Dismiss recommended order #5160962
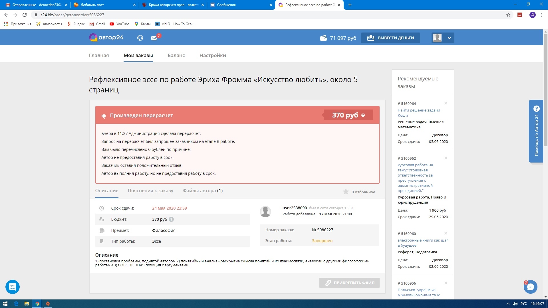This screenshot has width=548, height=308. point(446,158)
